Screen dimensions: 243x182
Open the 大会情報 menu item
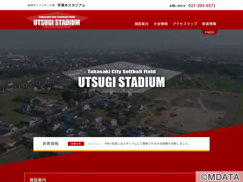tap(161, 24)
